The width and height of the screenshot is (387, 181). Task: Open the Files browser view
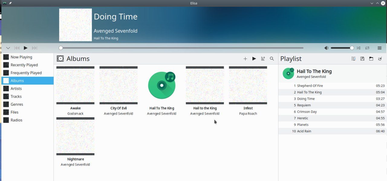(28, 112)
